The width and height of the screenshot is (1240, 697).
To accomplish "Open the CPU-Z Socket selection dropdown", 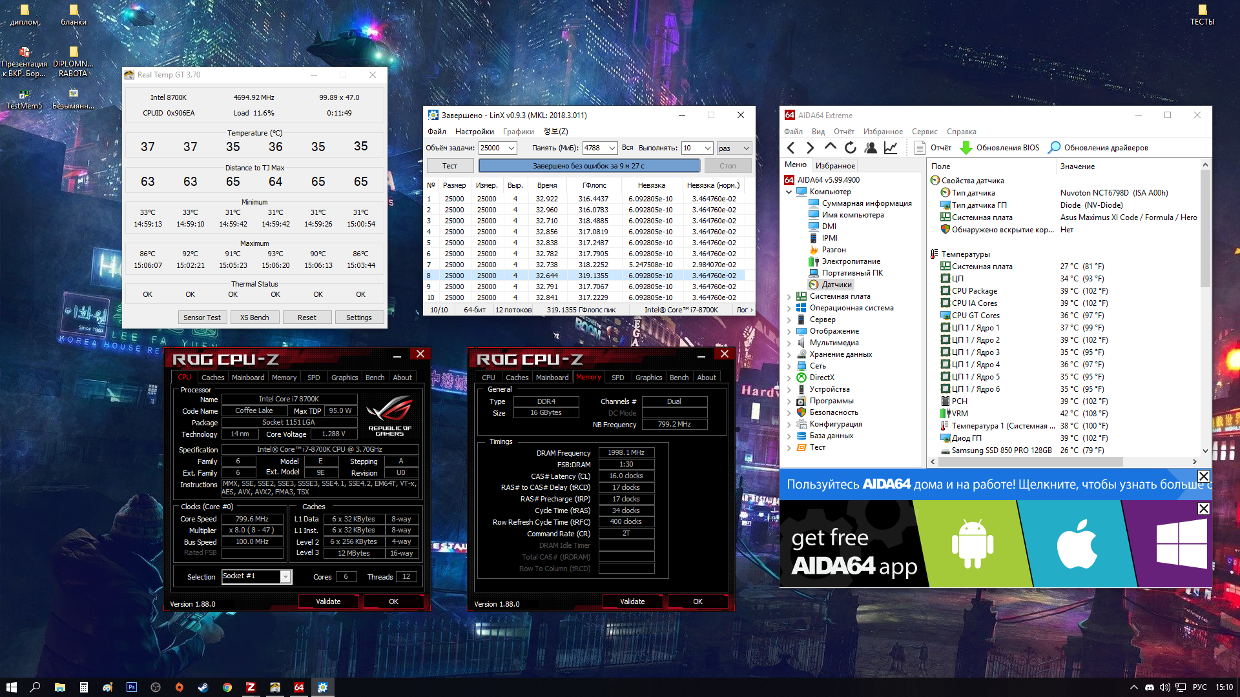I will [x=285, y=576].
